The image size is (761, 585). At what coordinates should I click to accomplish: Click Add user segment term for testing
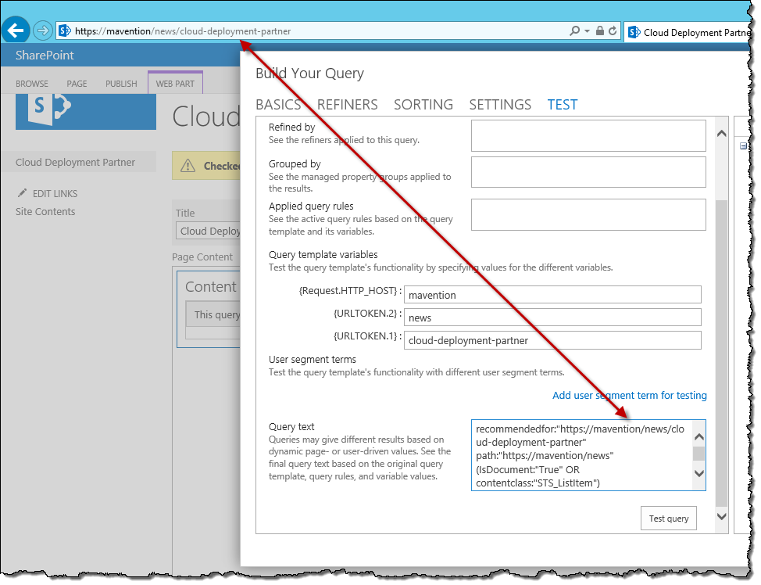tap(630, 396)
